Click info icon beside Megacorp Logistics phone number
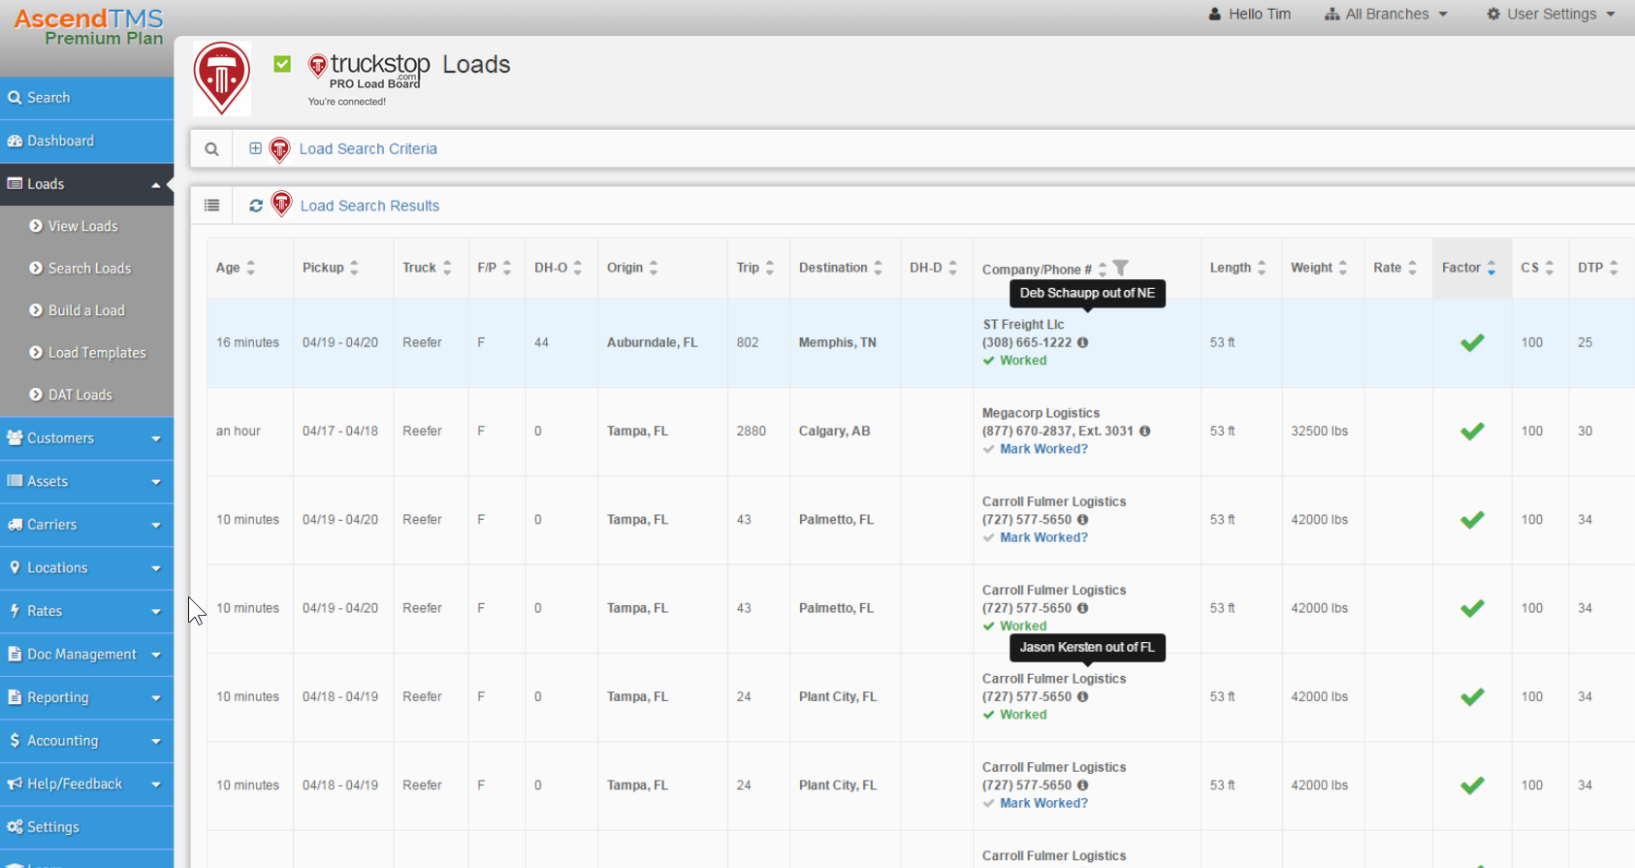Image resolution: width=1635 pixels, height=868 pixels. tap(1145, 431)
